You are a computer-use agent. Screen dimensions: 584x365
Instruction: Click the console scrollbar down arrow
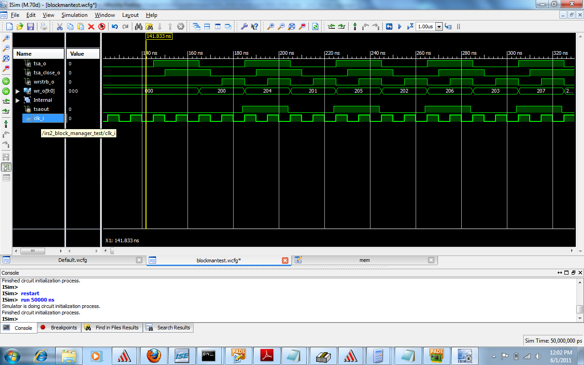click(579, 318)
